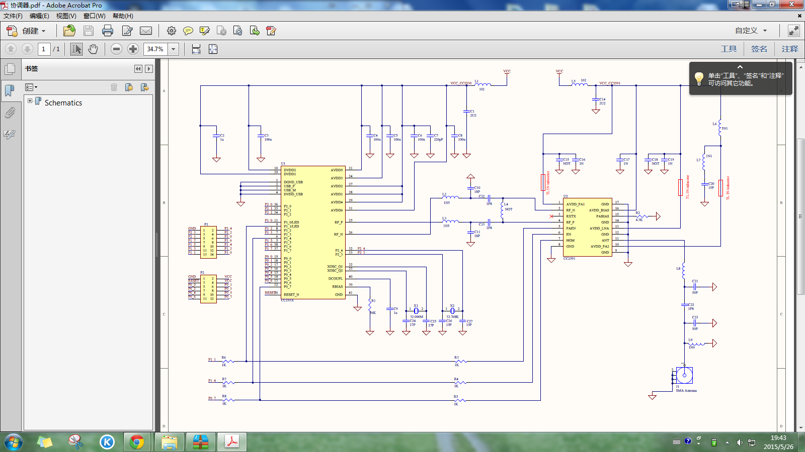Click the Print file icon
The width and height of the screenshot is (805, 452).
pos(107,31)
